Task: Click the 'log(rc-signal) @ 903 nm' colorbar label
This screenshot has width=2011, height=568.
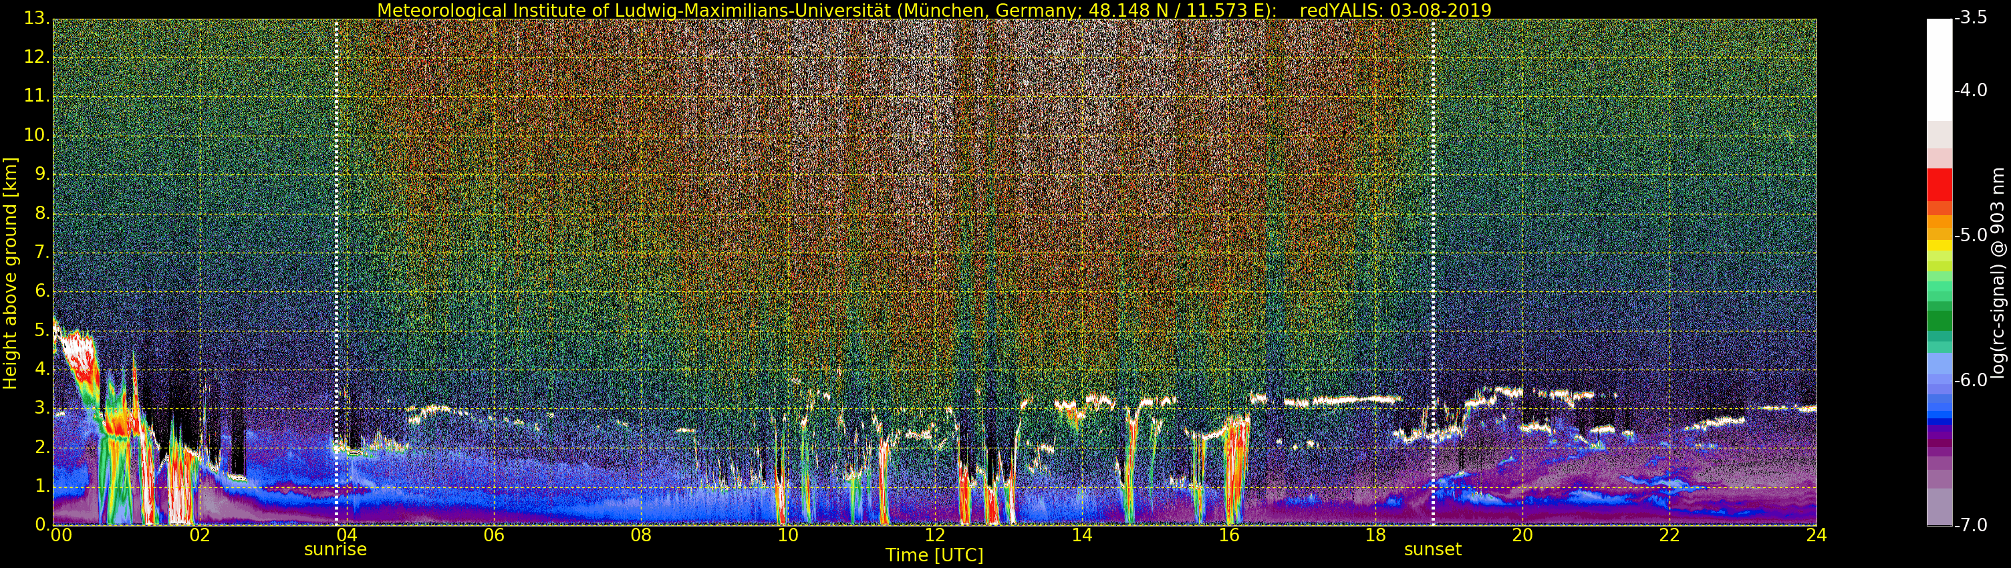Action: pyautogui.click(x=1997, y=273)
